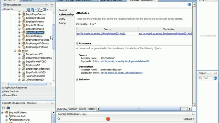
Task: Open the JobsValidationEO.JobId source attribute link
Action: click(101, 33)
